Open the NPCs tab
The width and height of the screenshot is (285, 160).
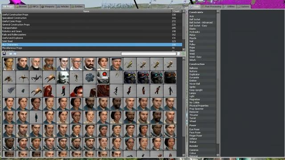point(34,7)
